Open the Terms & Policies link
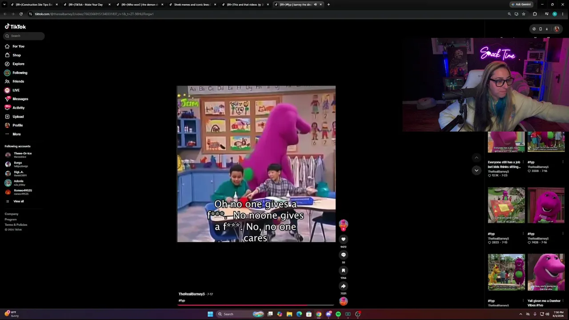 (16, 225)
